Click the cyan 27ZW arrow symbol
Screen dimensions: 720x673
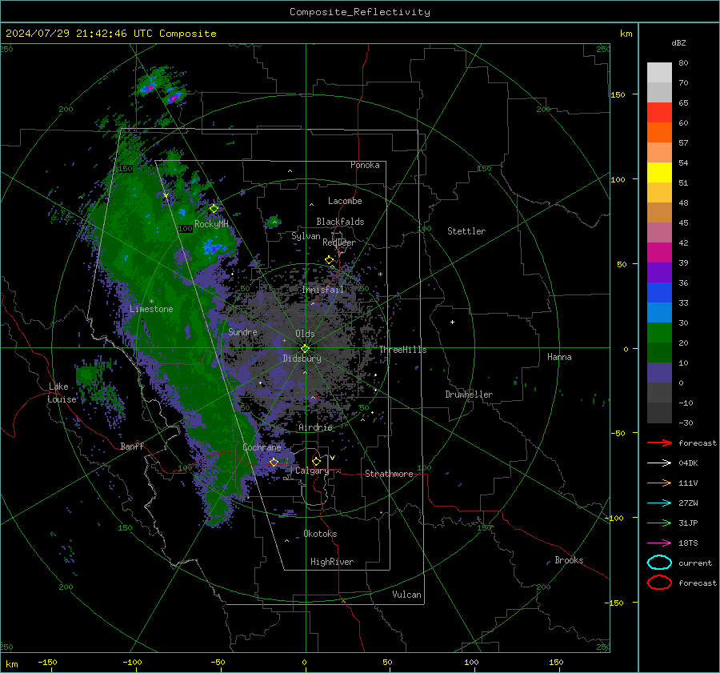click(x=659, y=503)
